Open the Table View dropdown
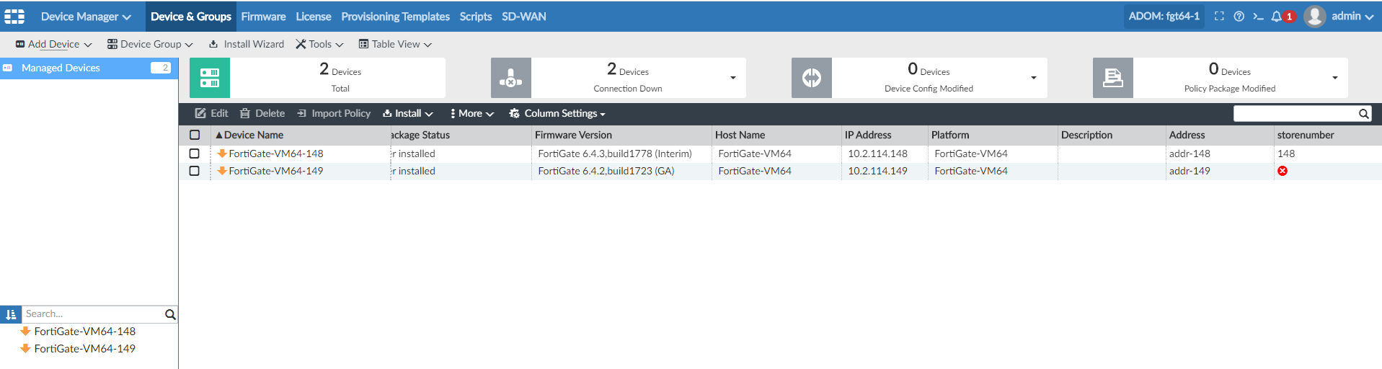This screenshot has width=1382, height=369. pyautogui.click(x=395, y=44)
